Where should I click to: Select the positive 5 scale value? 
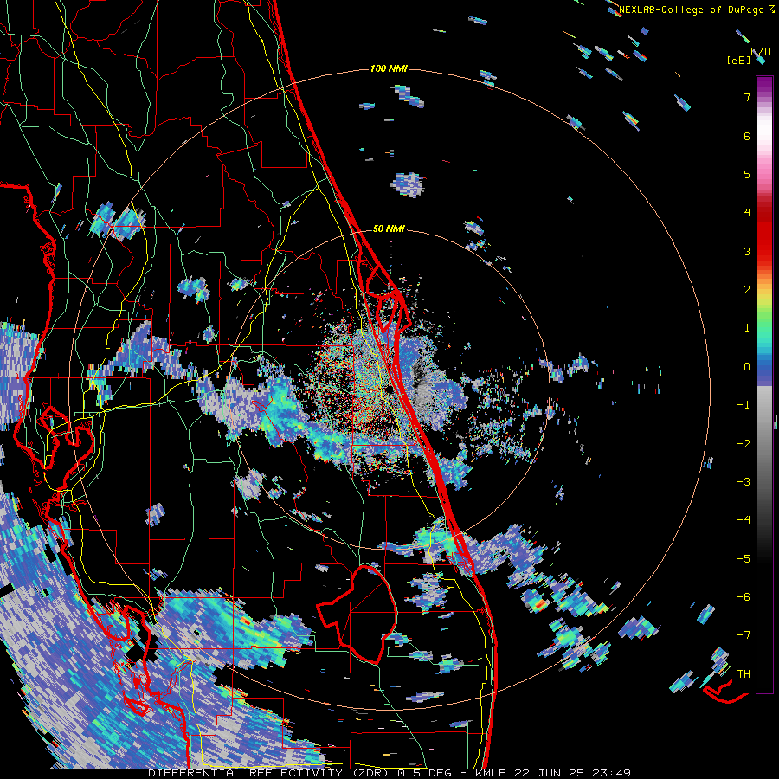point(747,174)
